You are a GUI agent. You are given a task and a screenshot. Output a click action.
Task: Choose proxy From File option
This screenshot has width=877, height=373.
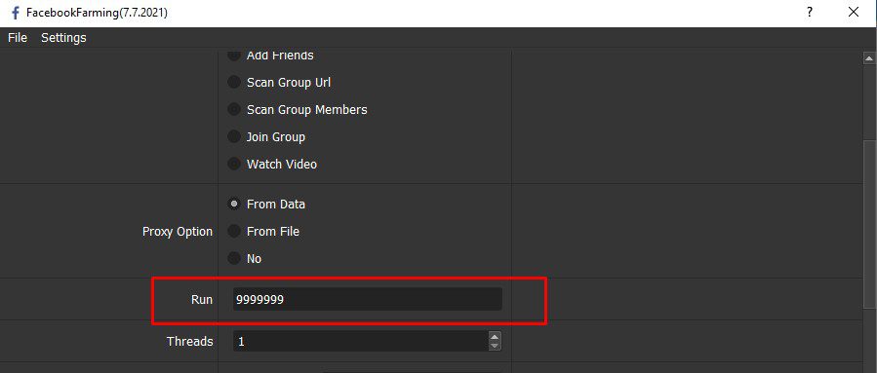pyautogui.click(x=263, y=231)
